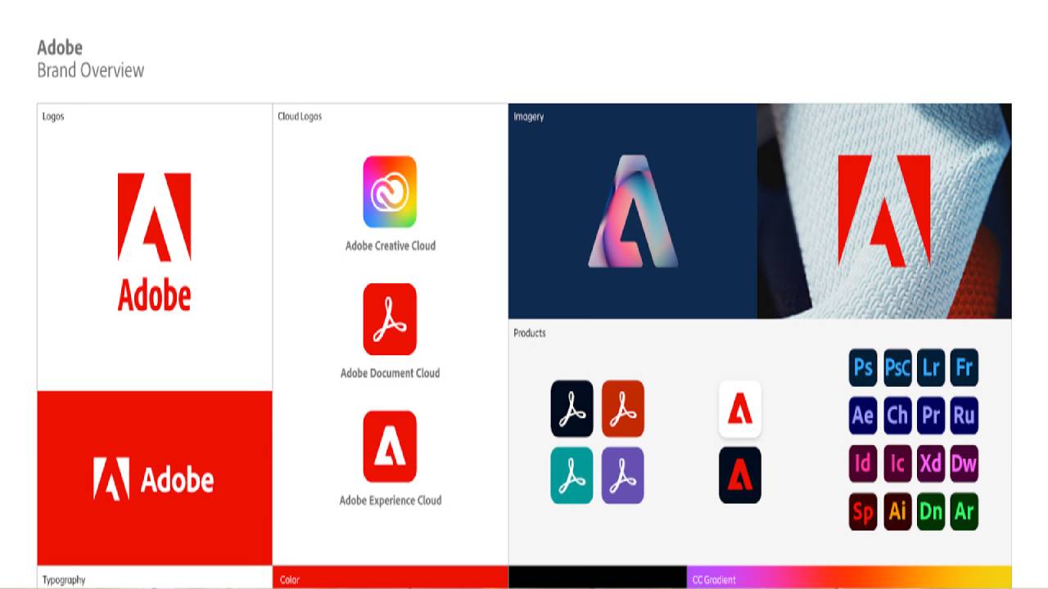Select the Adobe Xd icon

tap(931, 464)
